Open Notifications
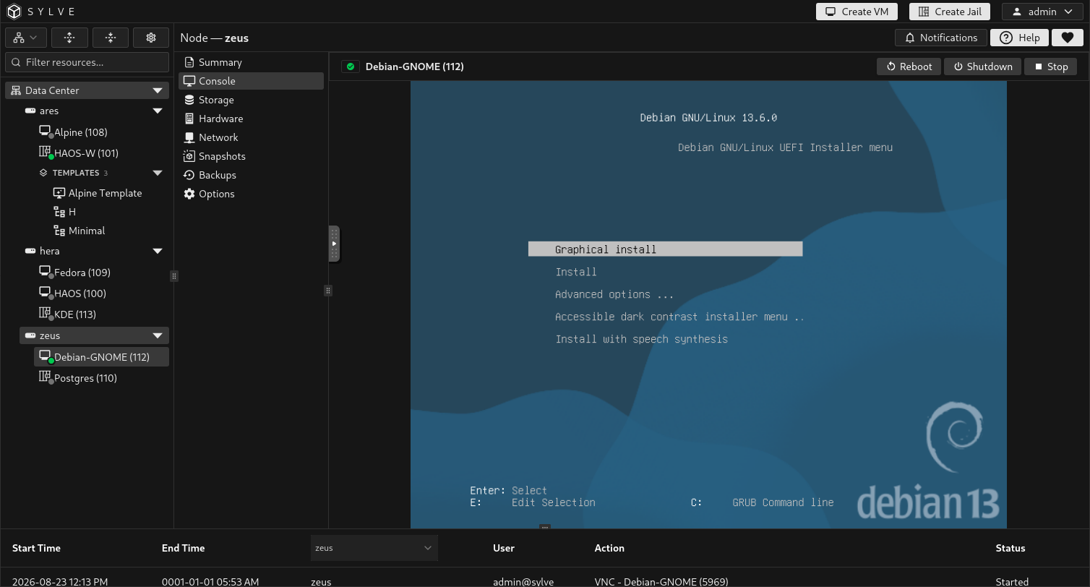The image size is (1090, 587). tap(940, 38)
